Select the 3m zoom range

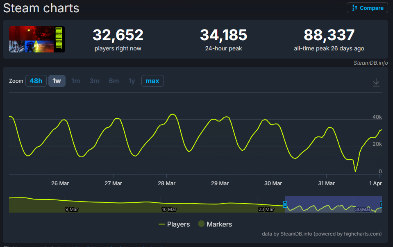(94, 81)
